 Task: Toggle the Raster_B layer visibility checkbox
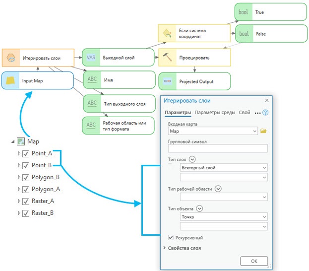tap(26, 213)
